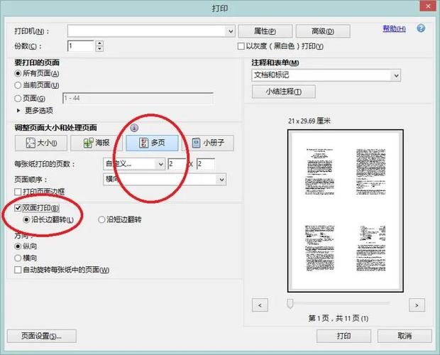Click the 打印 print button
440x355 pixels.
coord(343,336)
